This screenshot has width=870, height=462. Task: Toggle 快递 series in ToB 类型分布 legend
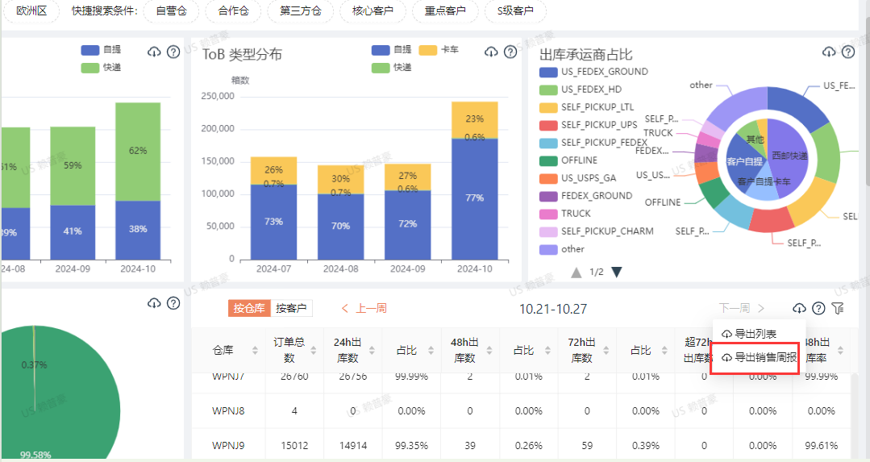point(392,68)
